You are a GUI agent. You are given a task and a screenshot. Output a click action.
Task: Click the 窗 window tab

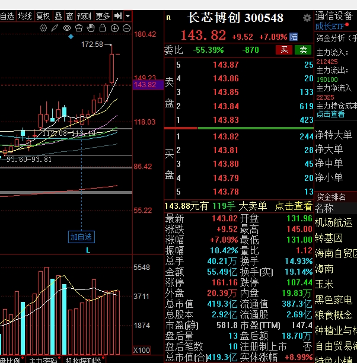coord(69,16)
